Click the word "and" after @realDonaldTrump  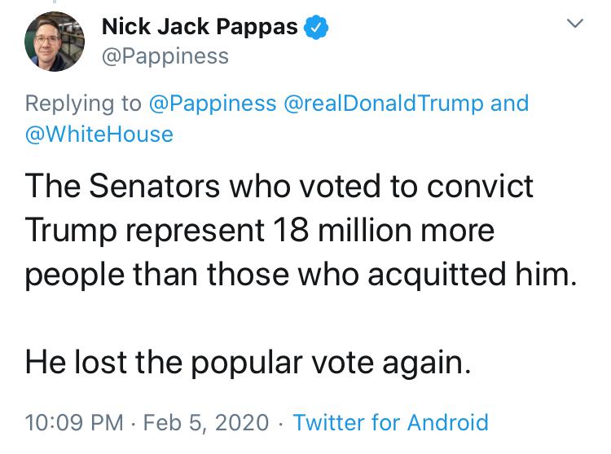click(510, 104)
